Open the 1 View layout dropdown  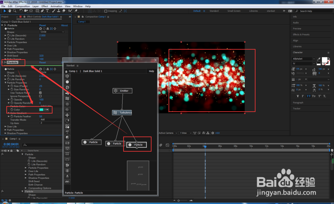pyautogui.click(x=185, y=133)
